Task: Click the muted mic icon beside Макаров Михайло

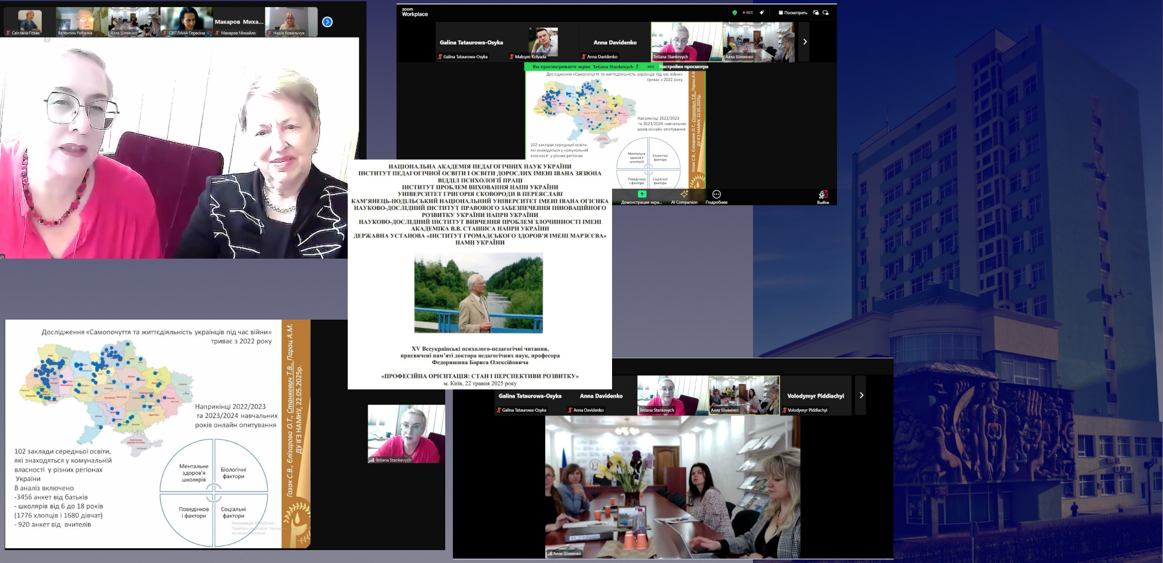Action: pos(217,33)
